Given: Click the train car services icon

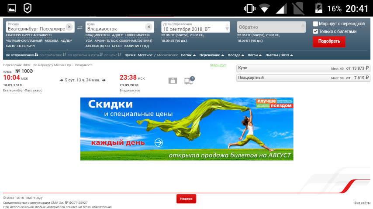Looking at the screenshot, I should [x=188, y=81].
